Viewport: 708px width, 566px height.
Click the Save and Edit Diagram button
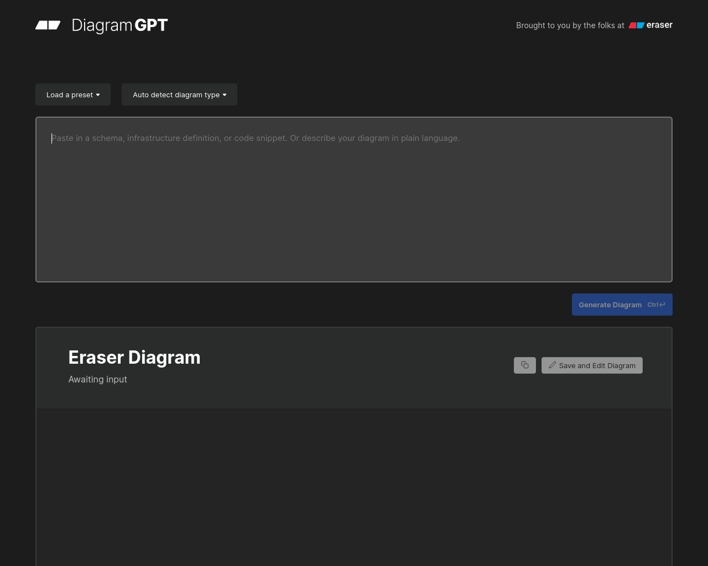tap(592, 365)
